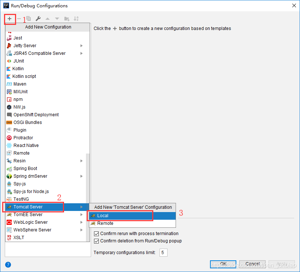Click the OSGi Bundles icon

tap(9, 122)
